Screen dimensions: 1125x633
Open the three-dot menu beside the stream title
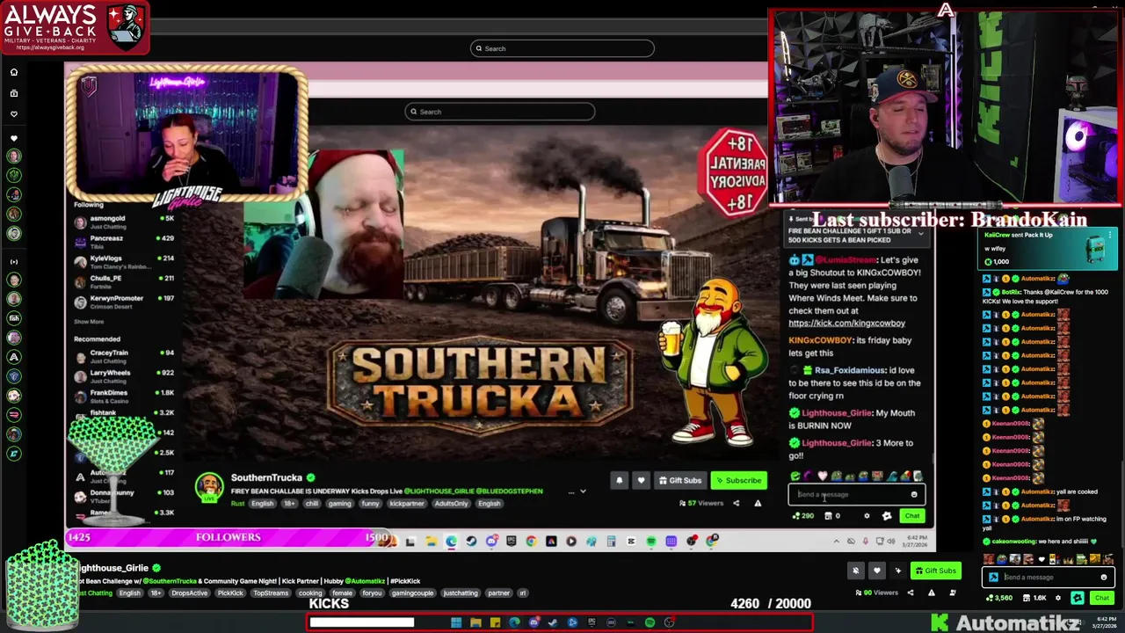(x=570, y=491)
